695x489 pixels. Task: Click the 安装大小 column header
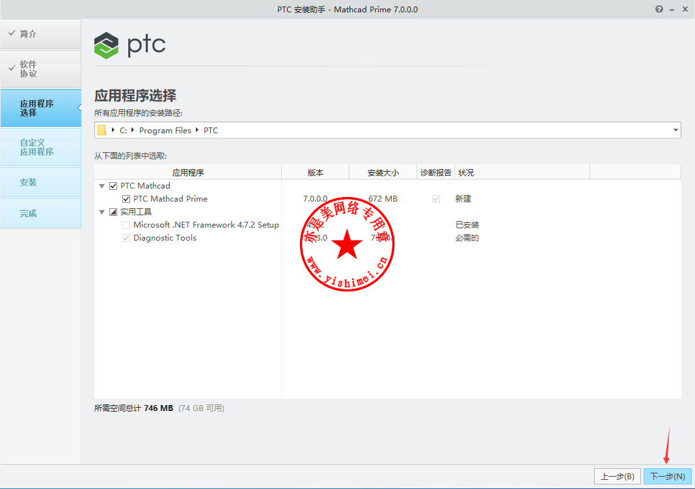tap(383, 172)
